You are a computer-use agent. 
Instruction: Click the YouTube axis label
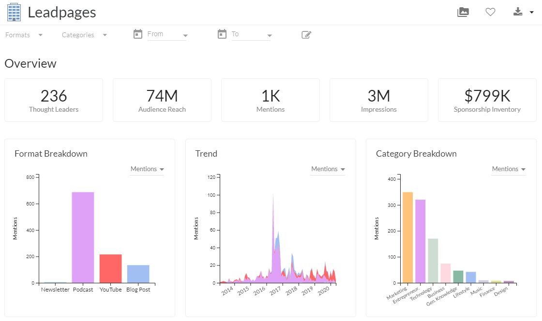111,290
